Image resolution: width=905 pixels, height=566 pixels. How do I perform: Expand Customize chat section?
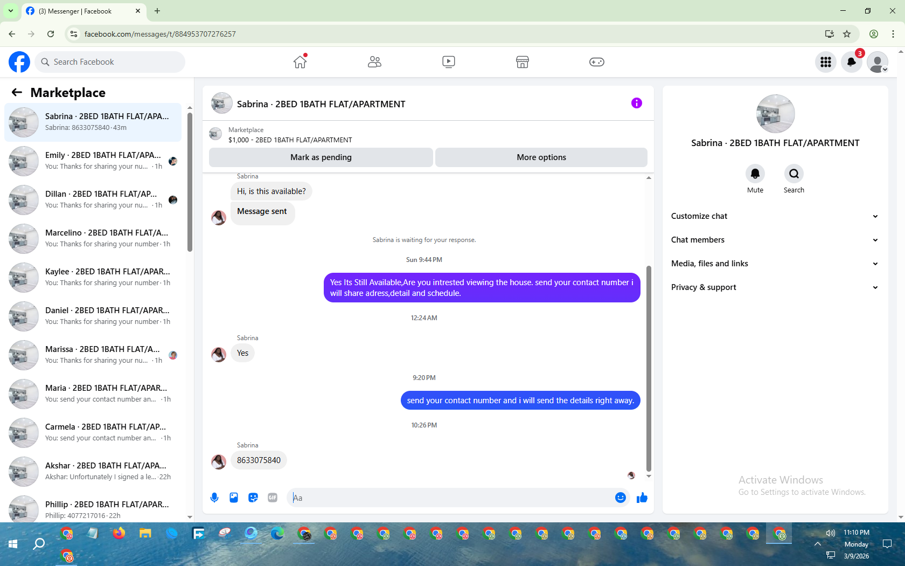pos(775,216)
